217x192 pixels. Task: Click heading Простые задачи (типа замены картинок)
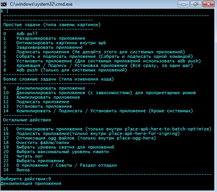point(52,25)
